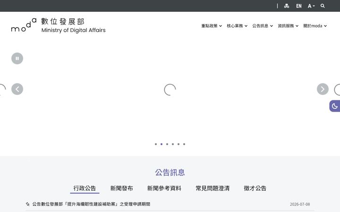Select fourth carousel indicator dot
The height and width of the screenshot is (212, 340).
(x=173, y=144)
